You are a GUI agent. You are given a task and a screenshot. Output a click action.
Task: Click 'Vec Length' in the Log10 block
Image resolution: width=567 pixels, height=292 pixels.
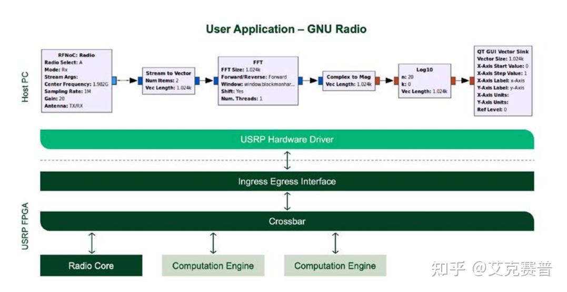click(x=424, y=91)
